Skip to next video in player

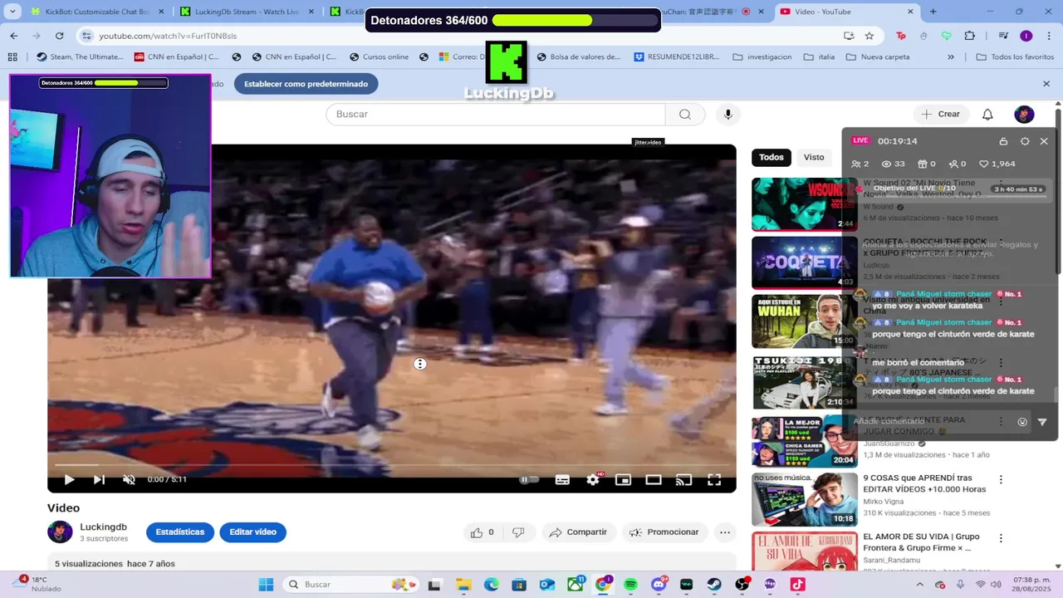point(99,479)
